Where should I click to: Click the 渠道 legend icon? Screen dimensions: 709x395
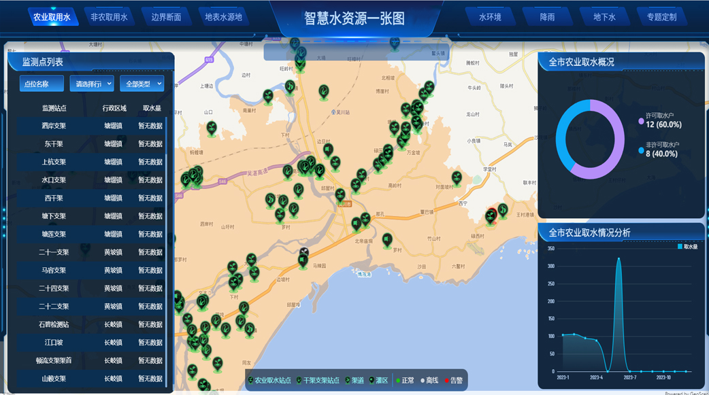pos(347,381)
